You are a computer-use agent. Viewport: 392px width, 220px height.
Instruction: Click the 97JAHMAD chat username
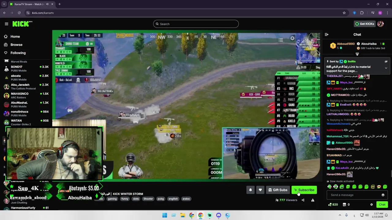(x=334, y=156)
